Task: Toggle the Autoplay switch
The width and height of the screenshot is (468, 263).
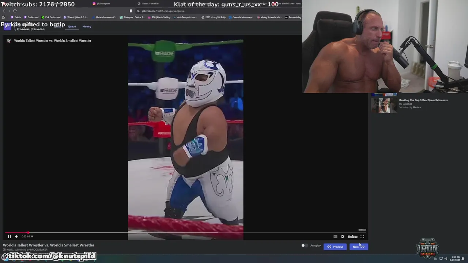Action: coord(304,245)
